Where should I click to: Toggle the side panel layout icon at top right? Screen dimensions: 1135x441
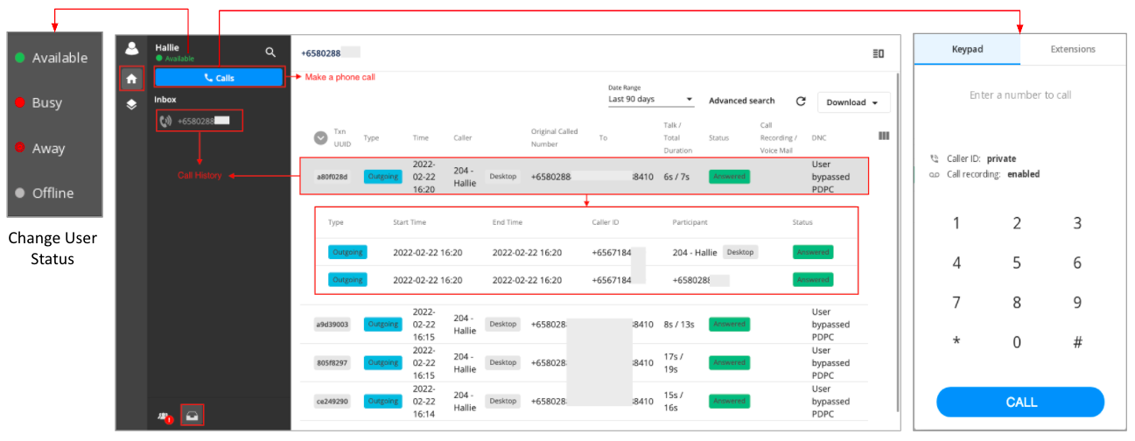(x=879, y=53)
